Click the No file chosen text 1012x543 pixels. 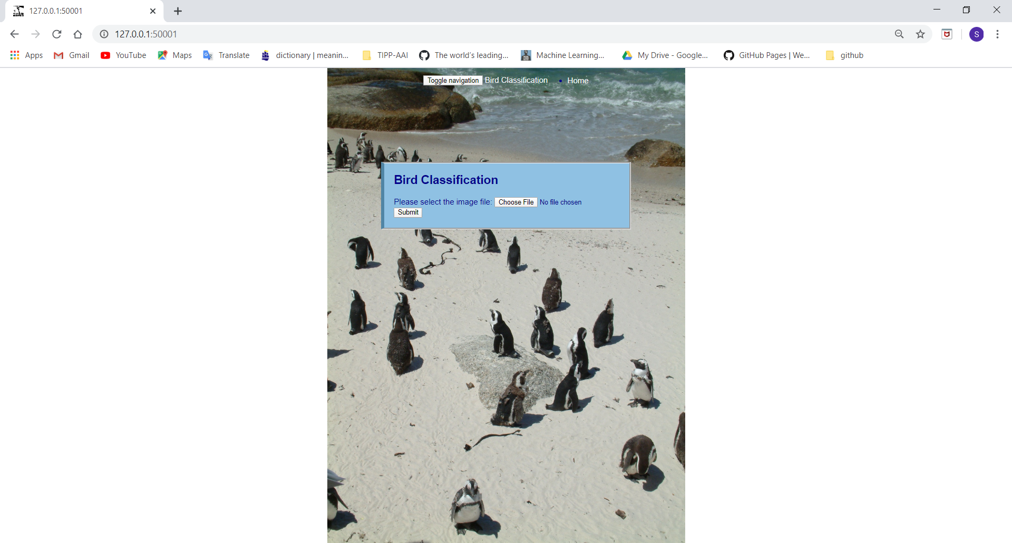pos(560,202)
